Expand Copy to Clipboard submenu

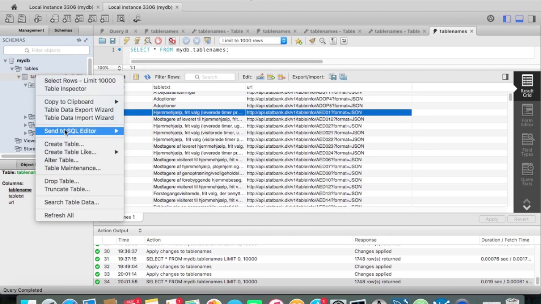point(79,102)
